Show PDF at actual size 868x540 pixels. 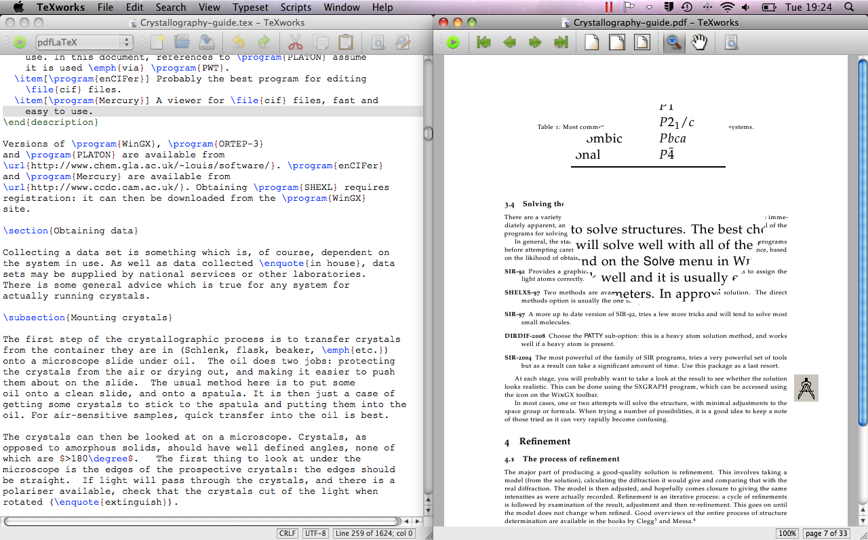pos(592,43)
